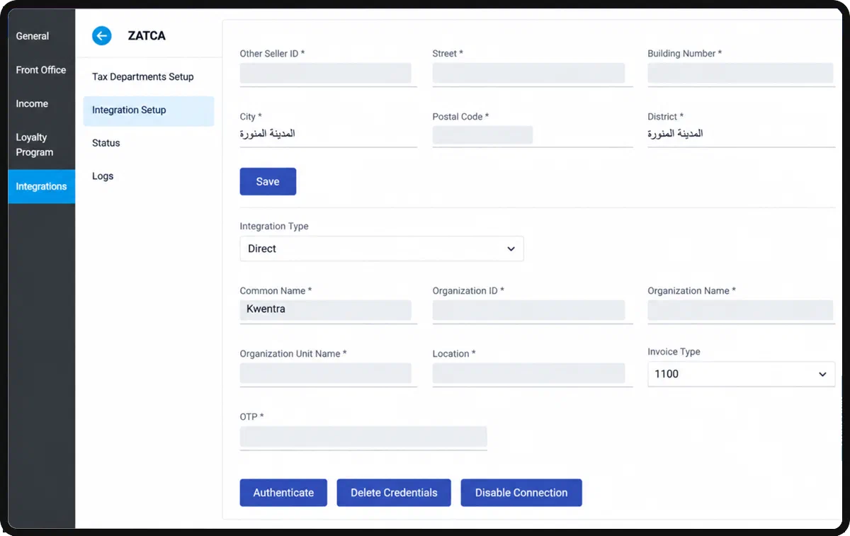
Task: Click the Authenticate button
Action: [x=283, y=493]
